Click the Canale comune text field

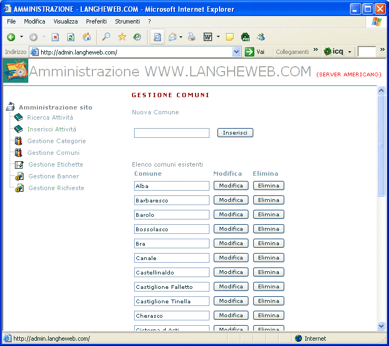pos(172,258)
